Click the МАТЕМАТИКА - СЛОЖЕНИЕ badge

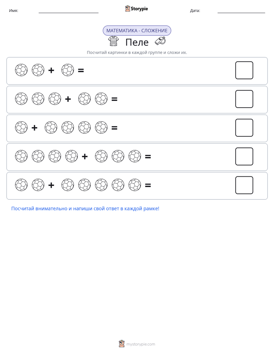pos(137,31)
